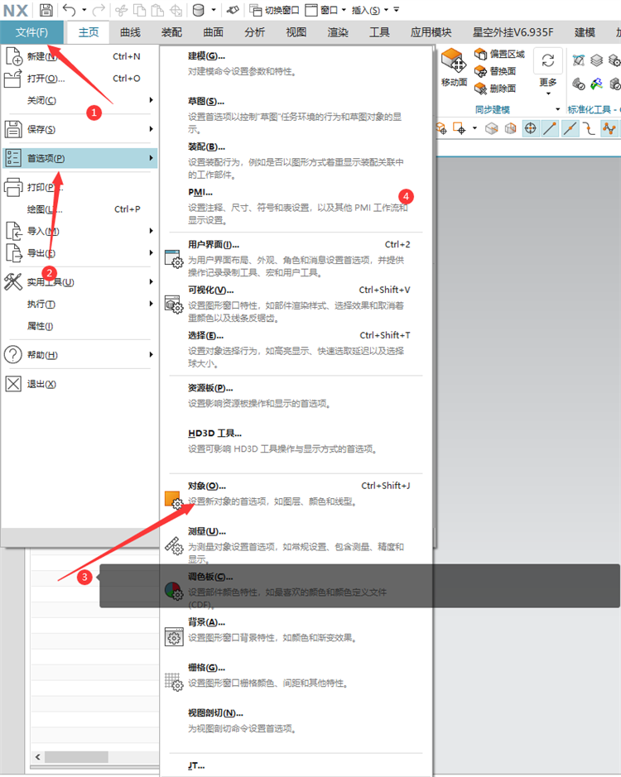
Task: Open 选择(E) preferences entry
Action: point(296,349)
